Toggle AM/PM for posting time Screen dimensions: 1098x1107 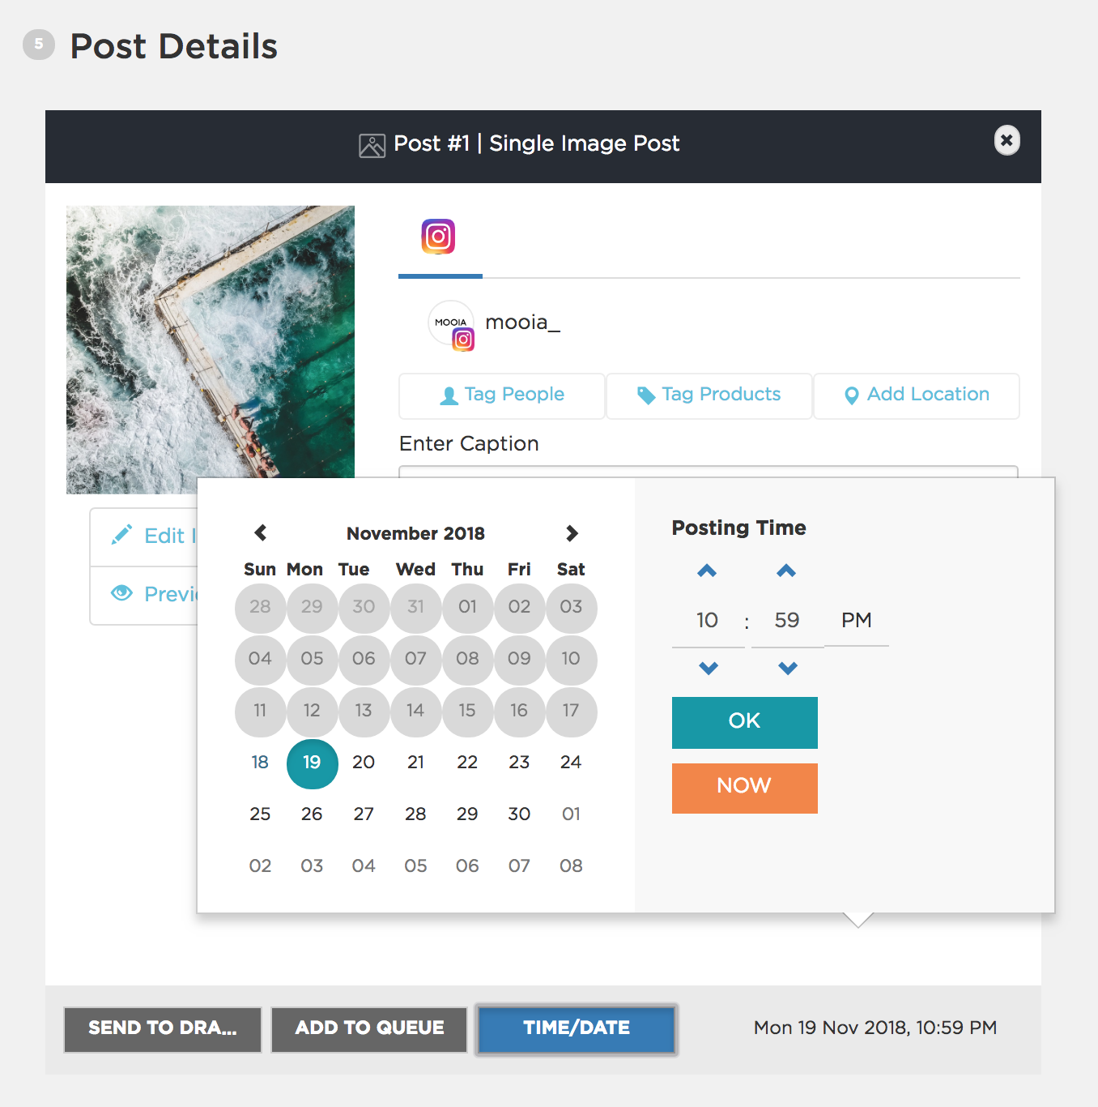[856, 621]
